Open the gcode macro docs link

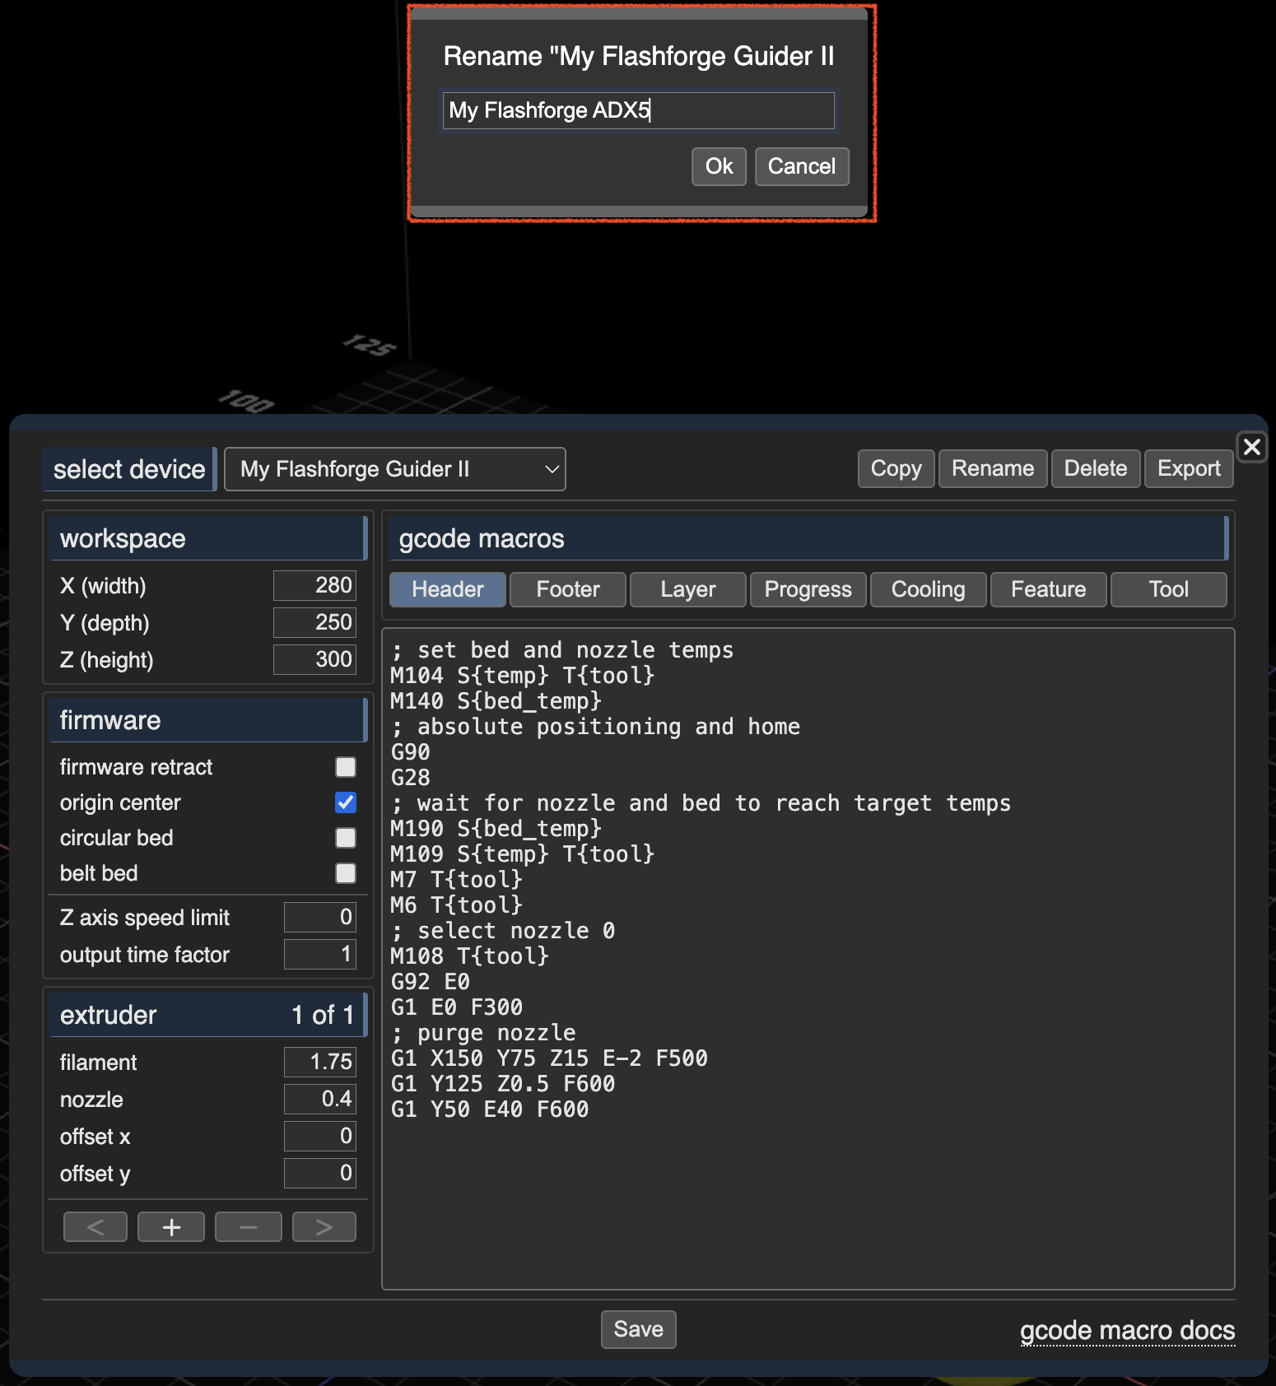coord(1127,1331)
